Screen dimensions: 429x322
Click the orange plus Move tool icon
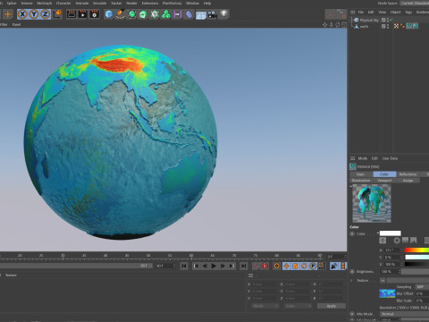tap(8, 14)
